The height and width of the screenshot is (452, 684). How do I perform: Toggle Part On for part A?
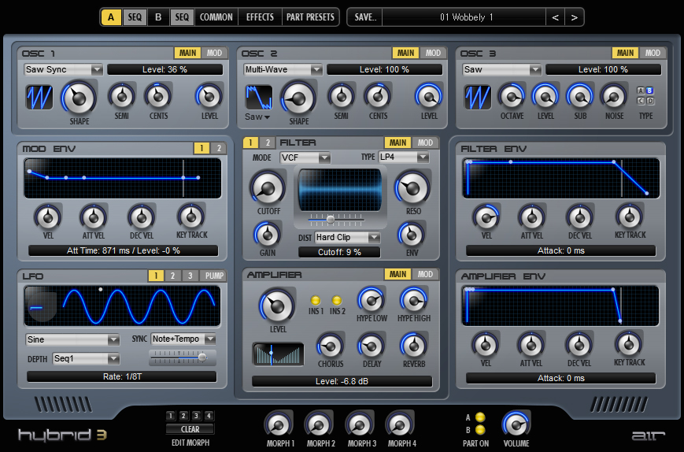tap(480, 417)
